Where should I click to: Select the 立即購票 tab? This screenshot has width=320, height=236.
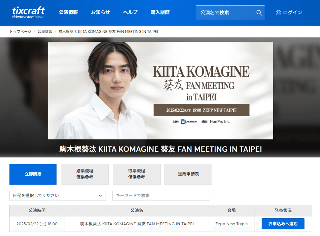tap(33, 174)
